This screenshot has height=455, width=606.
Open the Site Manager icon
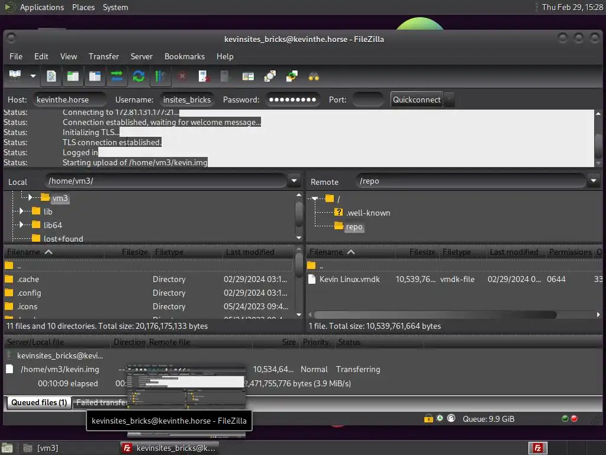click(x=15, y=76)
